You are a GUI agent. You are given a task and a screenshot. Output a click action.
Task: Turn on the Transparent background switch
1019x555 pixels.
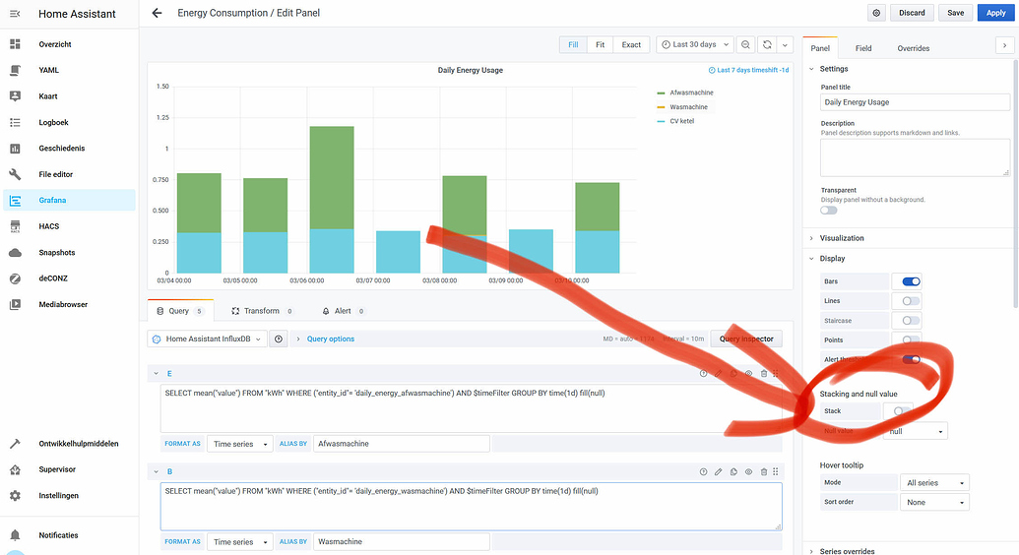click(829, 210)
